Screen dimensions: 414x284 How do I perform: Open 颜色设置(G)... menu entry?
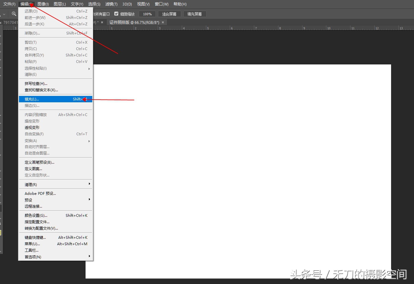[x=56, y=216]
